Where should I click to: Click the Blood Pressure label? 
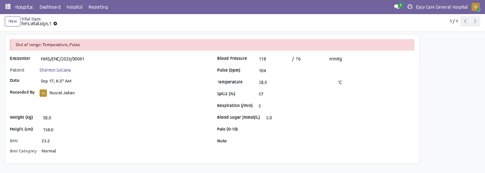point(232,58)
